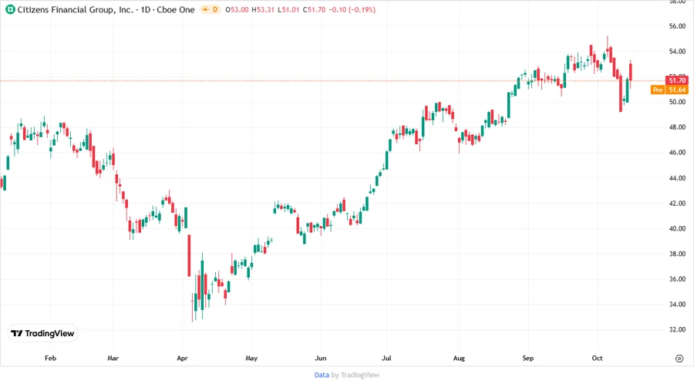Click the Mar label on time axis
Image resolution: width=694 pixels, height=384 pixels.
tap(113, 358)
